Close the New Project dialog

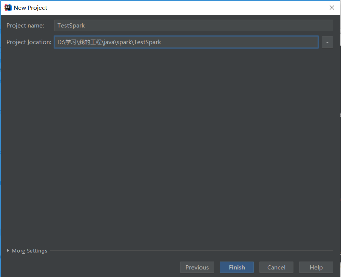coord(332,8)
